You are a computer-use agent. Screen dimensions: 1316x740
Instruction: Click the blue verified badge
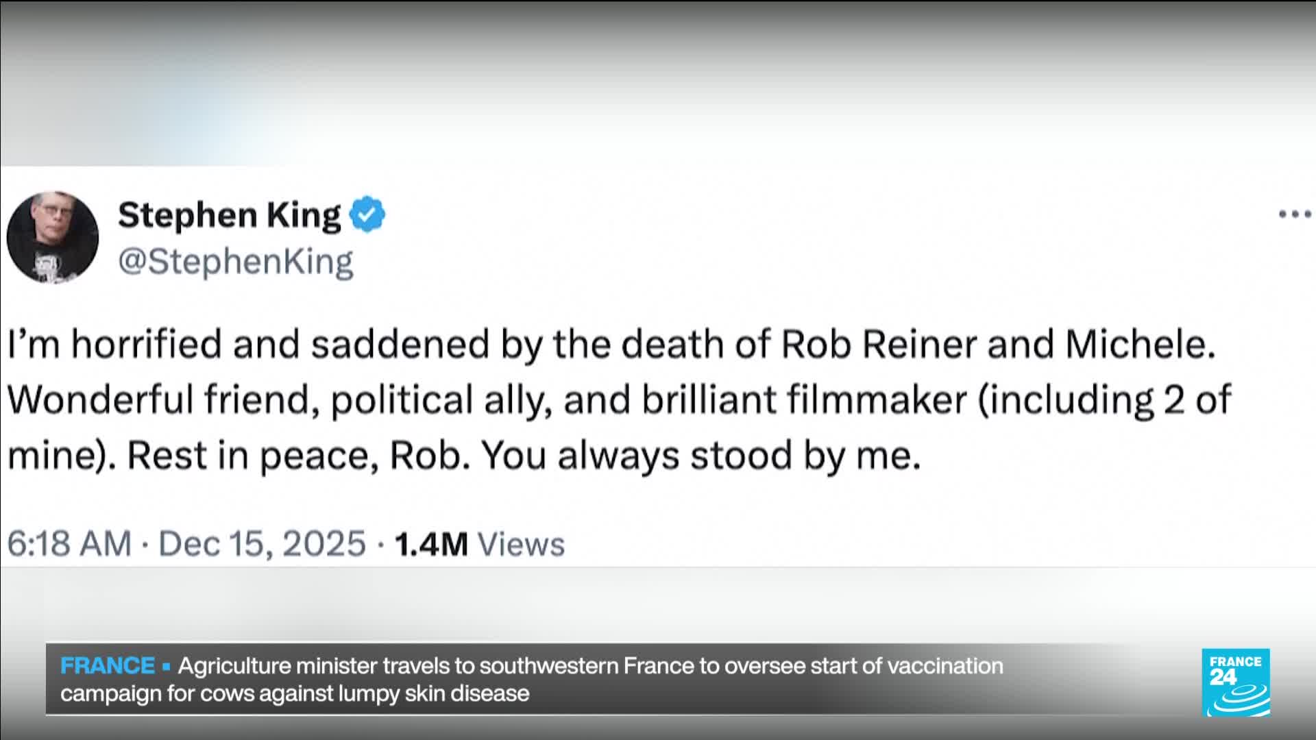pos(367,214)
